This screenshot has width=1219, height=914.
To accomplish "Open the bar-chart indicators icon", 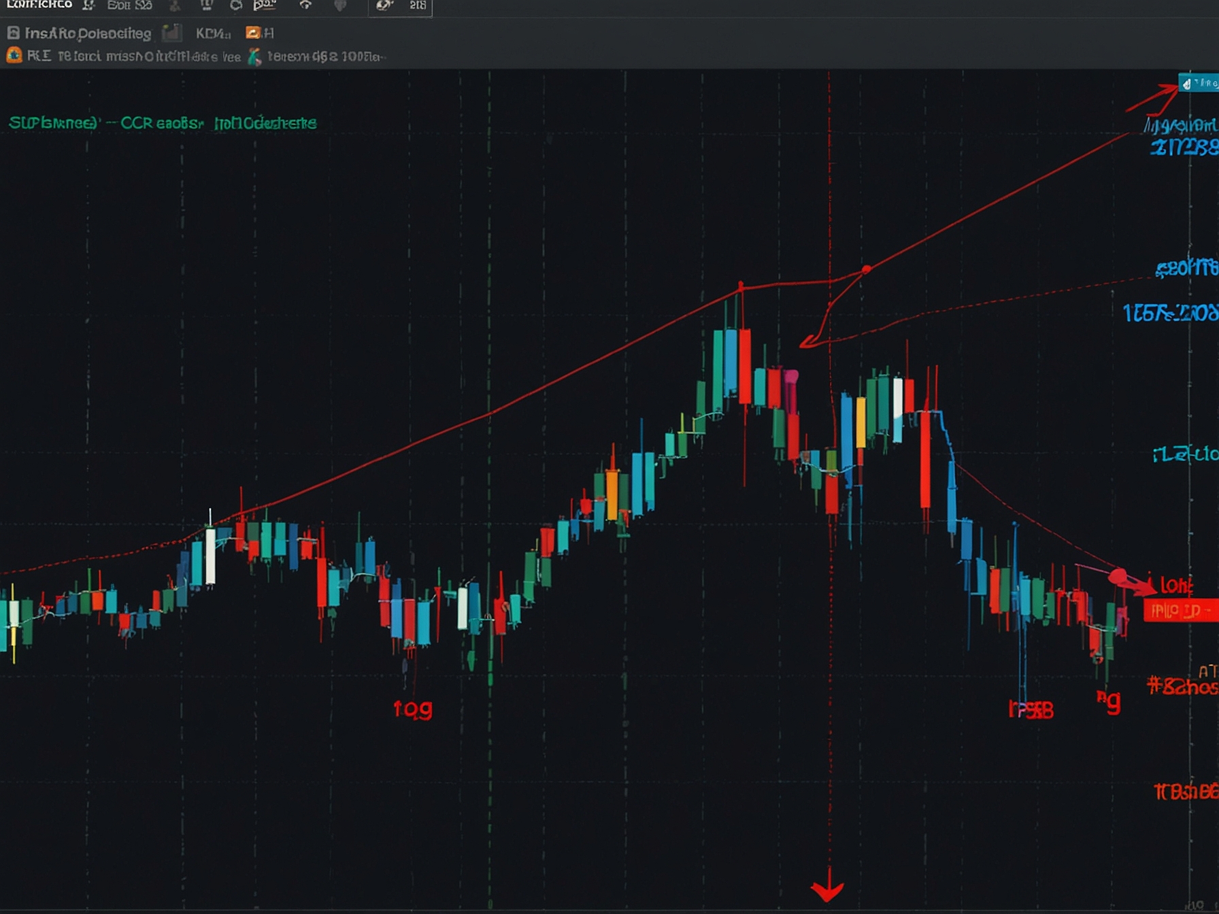I will pos(172,33).
